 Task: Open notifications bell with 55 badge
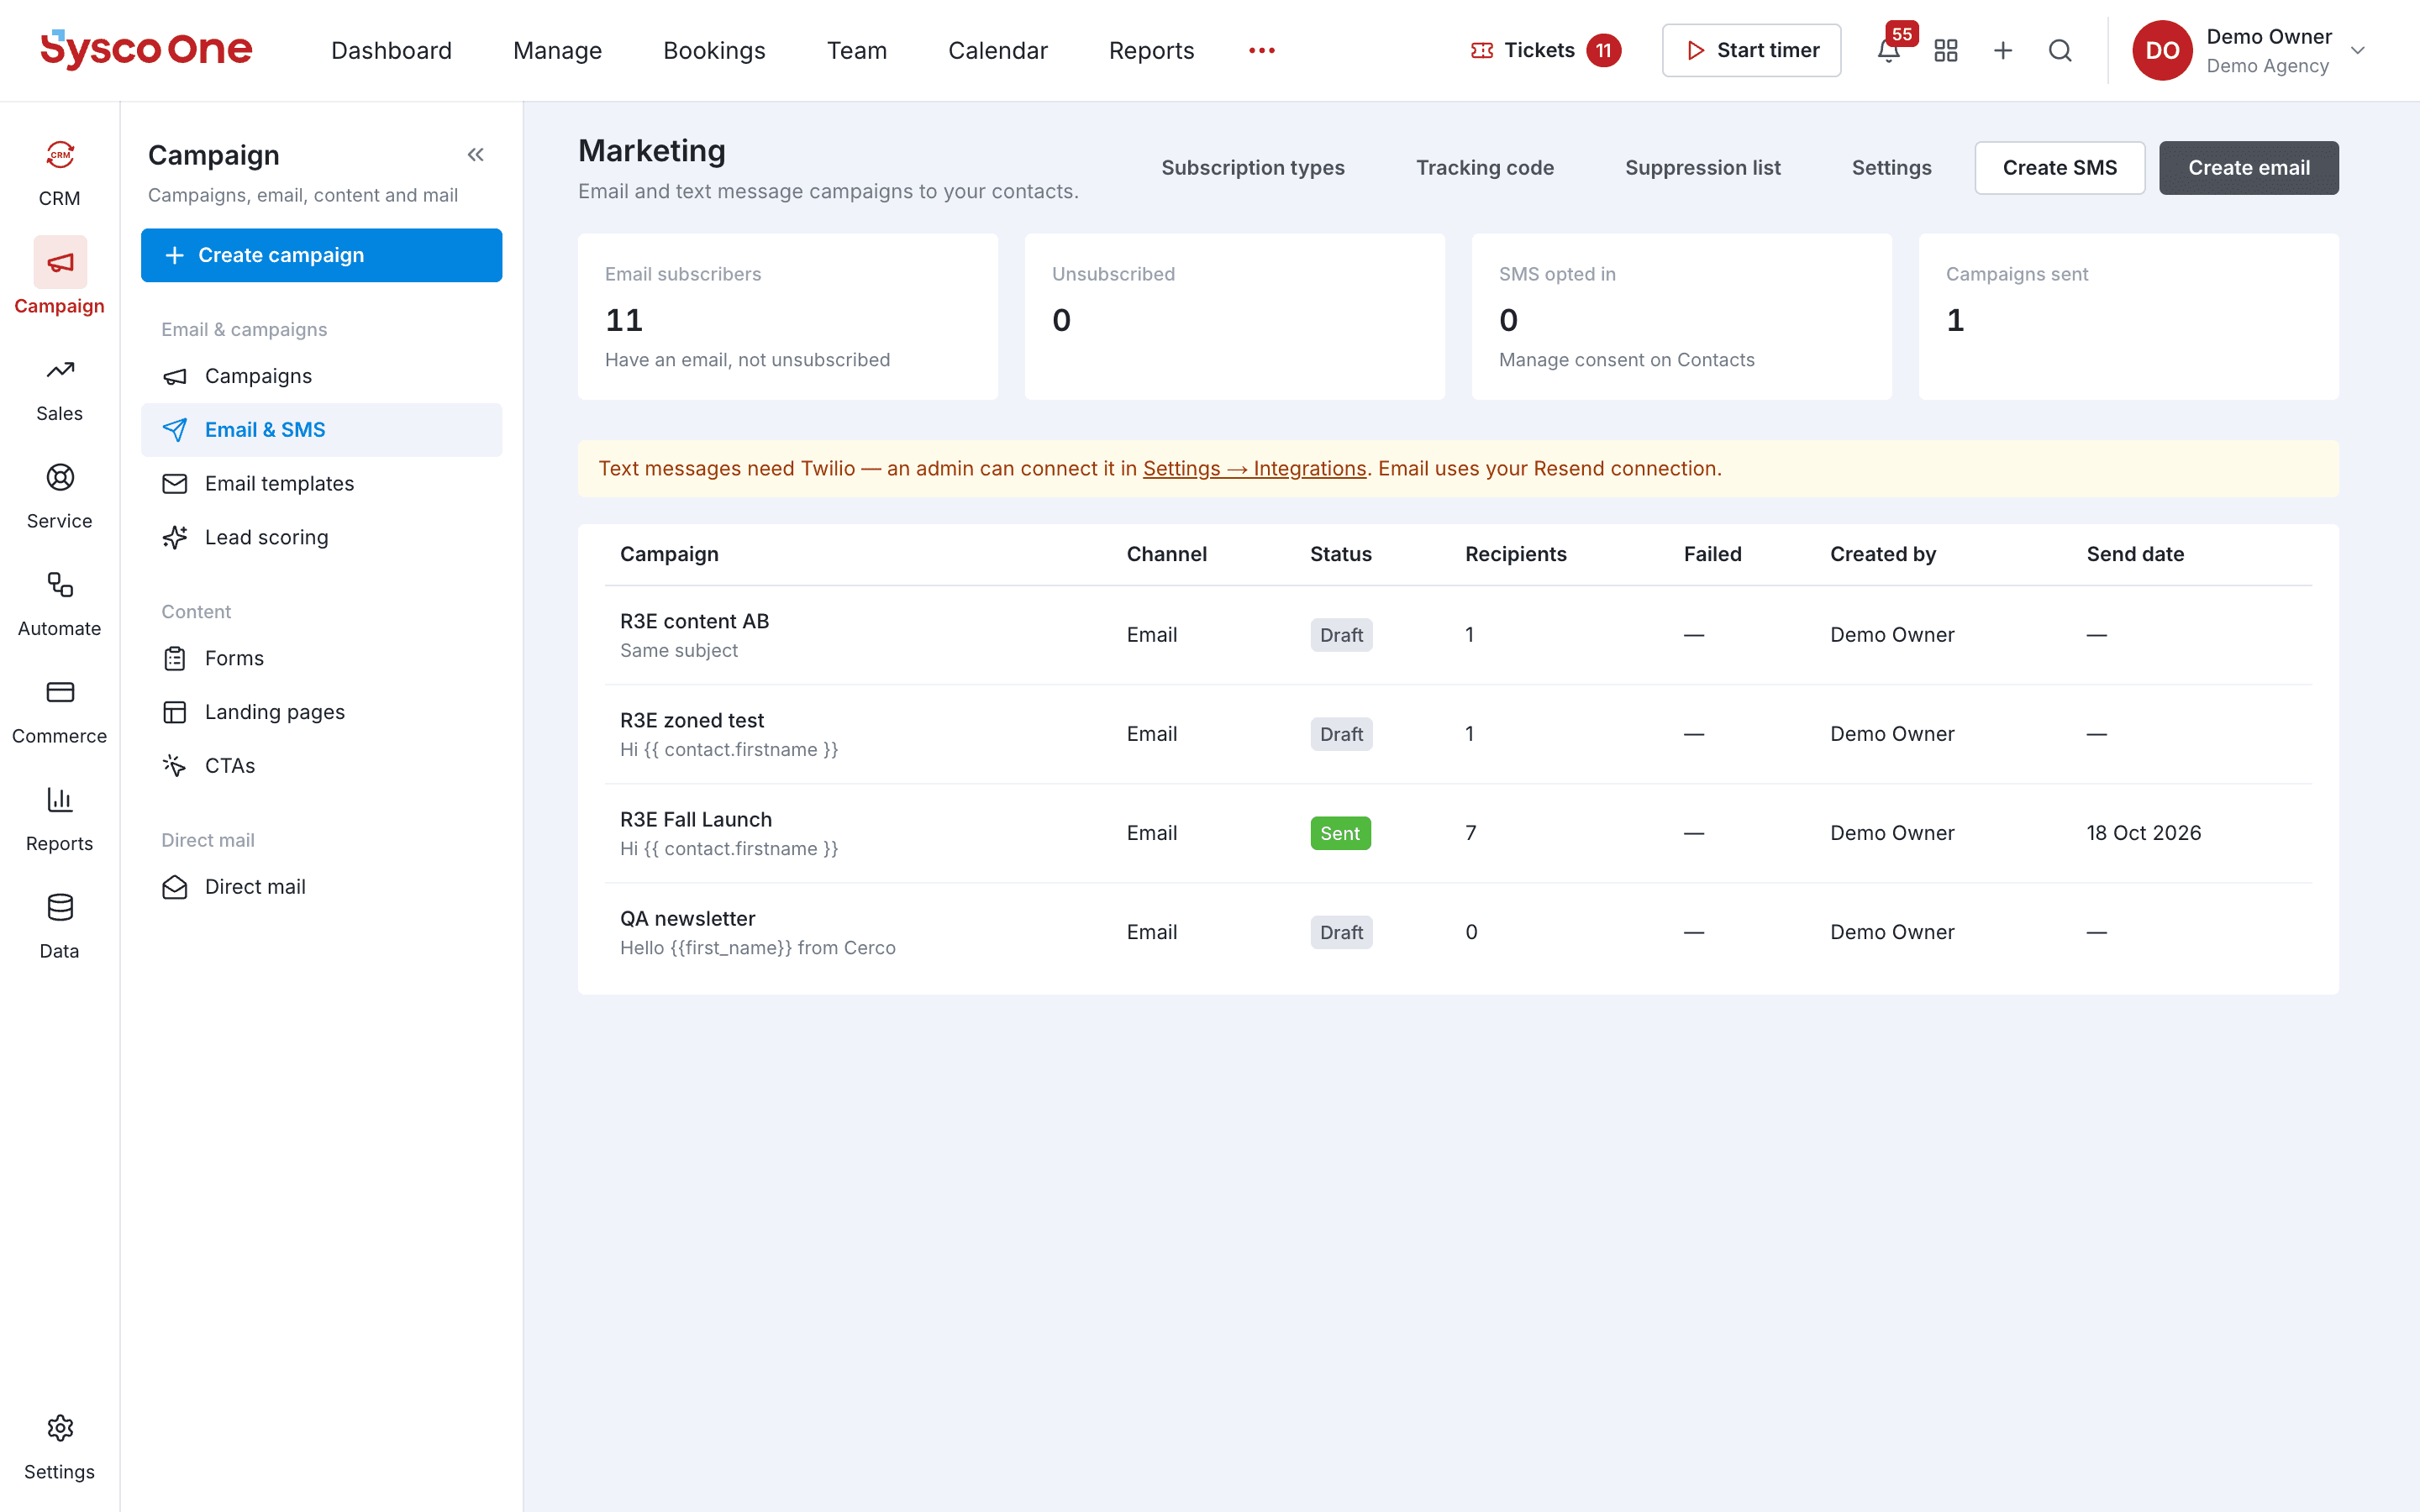point(1889,50)
